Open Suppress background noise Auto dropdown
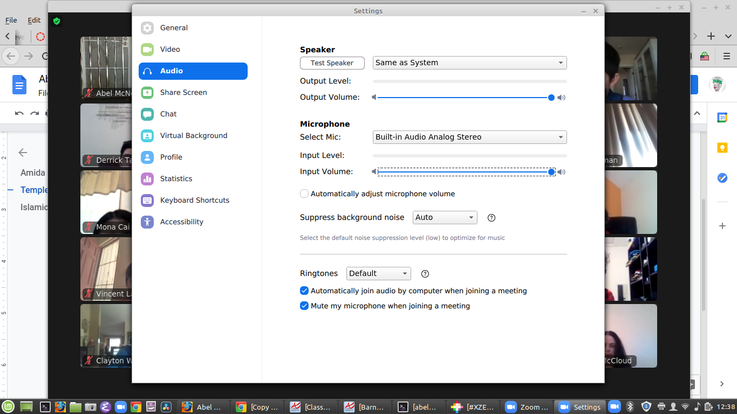737x414 pixels. 445,217
